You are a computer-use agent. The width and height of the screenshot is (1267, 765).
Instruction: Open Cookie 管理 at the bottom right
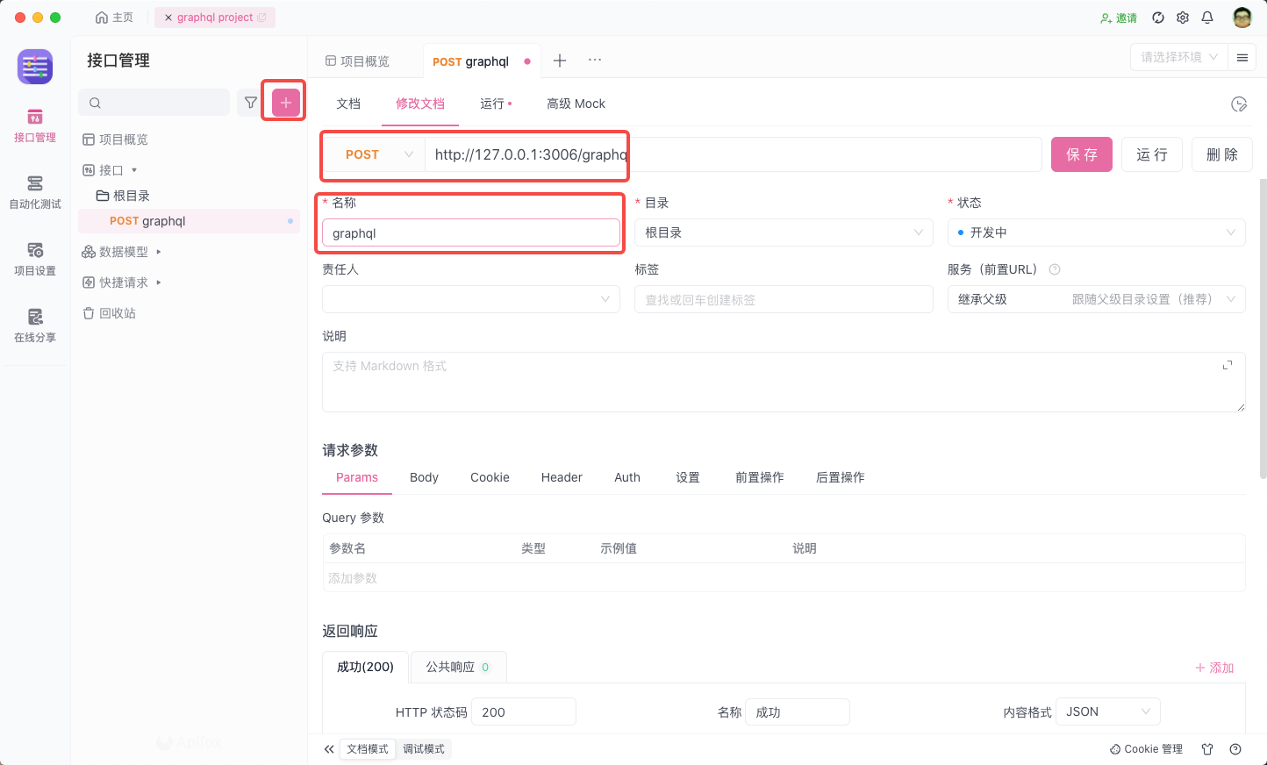click(x=1145, y=748)
